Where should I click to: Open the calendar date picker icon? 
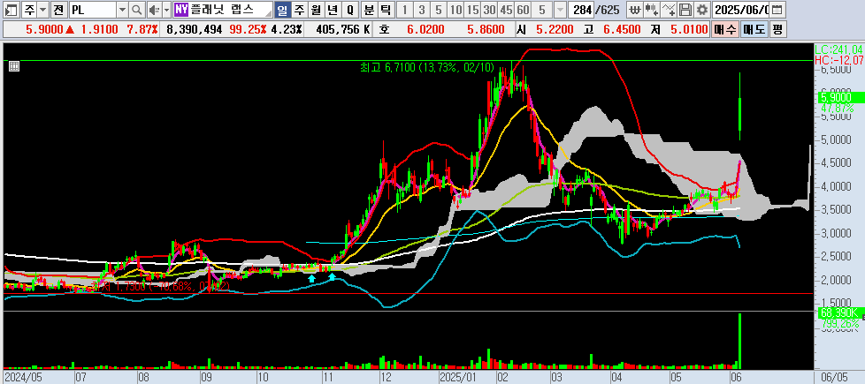coord(777,10)
